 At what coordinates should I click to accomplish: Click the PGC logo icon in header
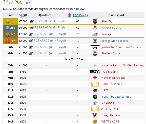point(70,15)
